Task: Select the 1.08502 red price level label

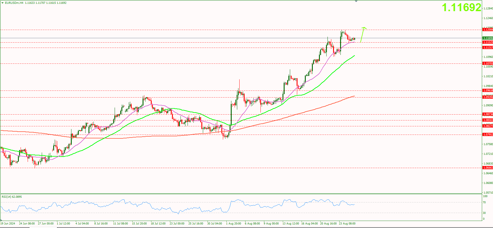Action: (488, 120)
